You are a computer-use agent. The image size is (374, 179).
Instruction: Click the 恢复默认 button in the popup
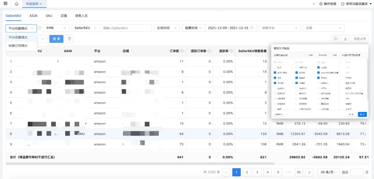point(278,114)
